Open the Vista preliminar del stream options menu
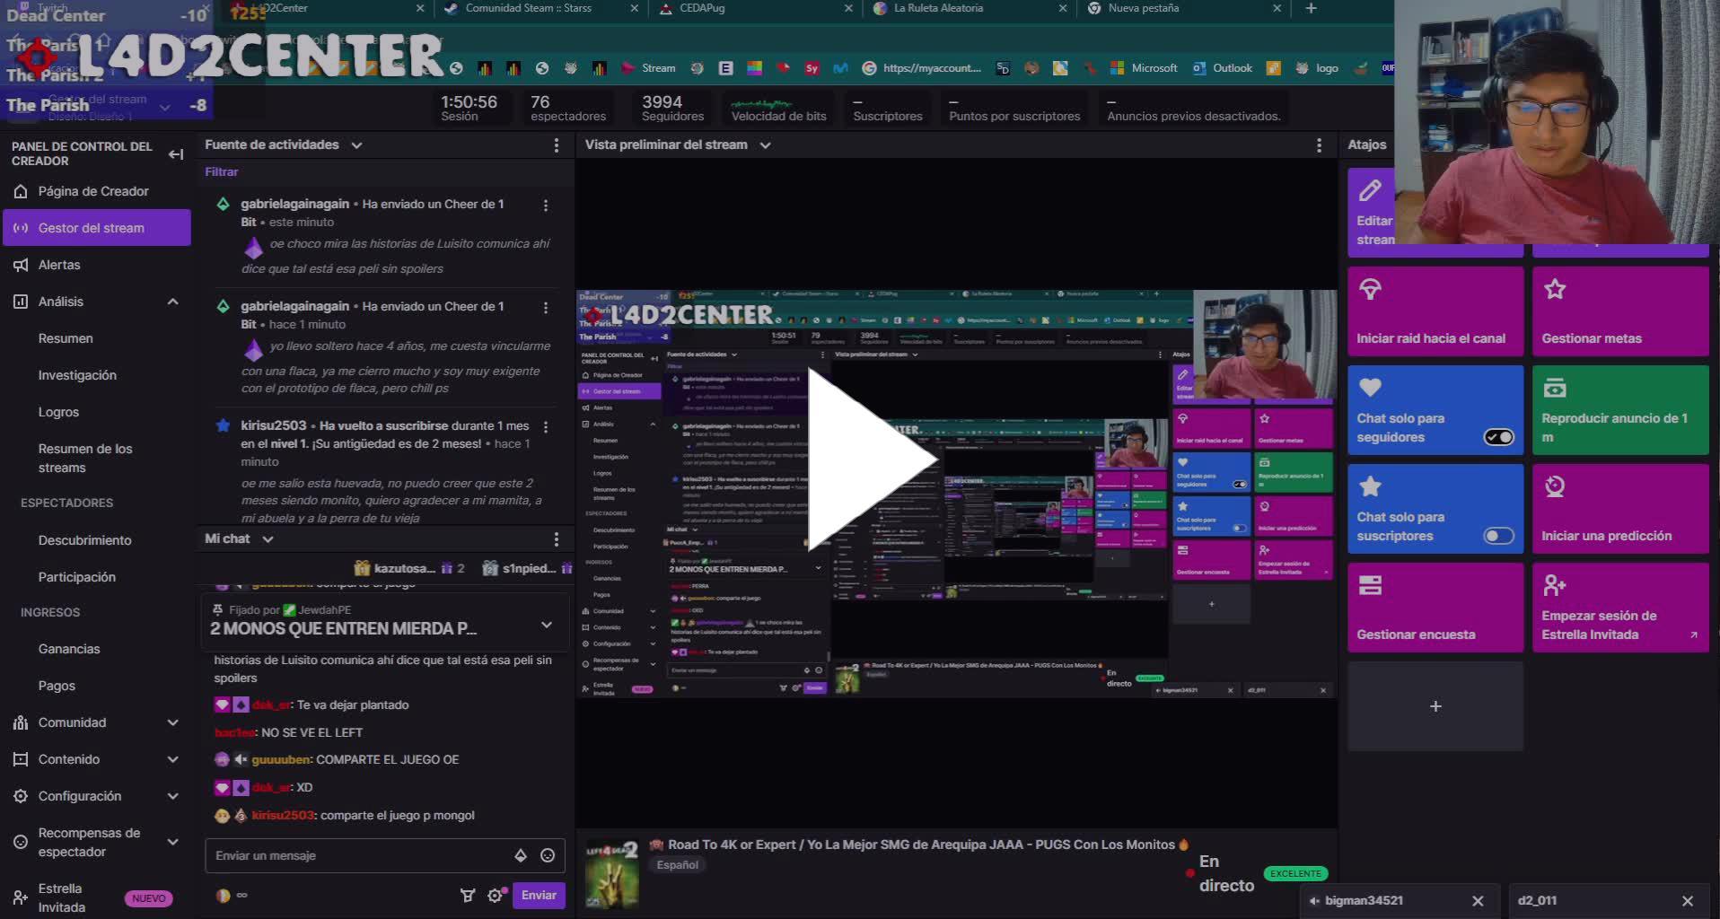 pyautogui.click(x=1319, y=144)
